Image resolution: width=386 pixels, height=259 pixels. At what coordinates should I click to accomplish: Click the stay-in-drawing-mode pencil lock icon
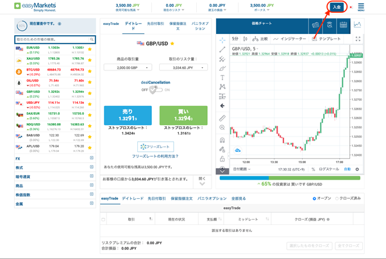[x=222, y=149]
